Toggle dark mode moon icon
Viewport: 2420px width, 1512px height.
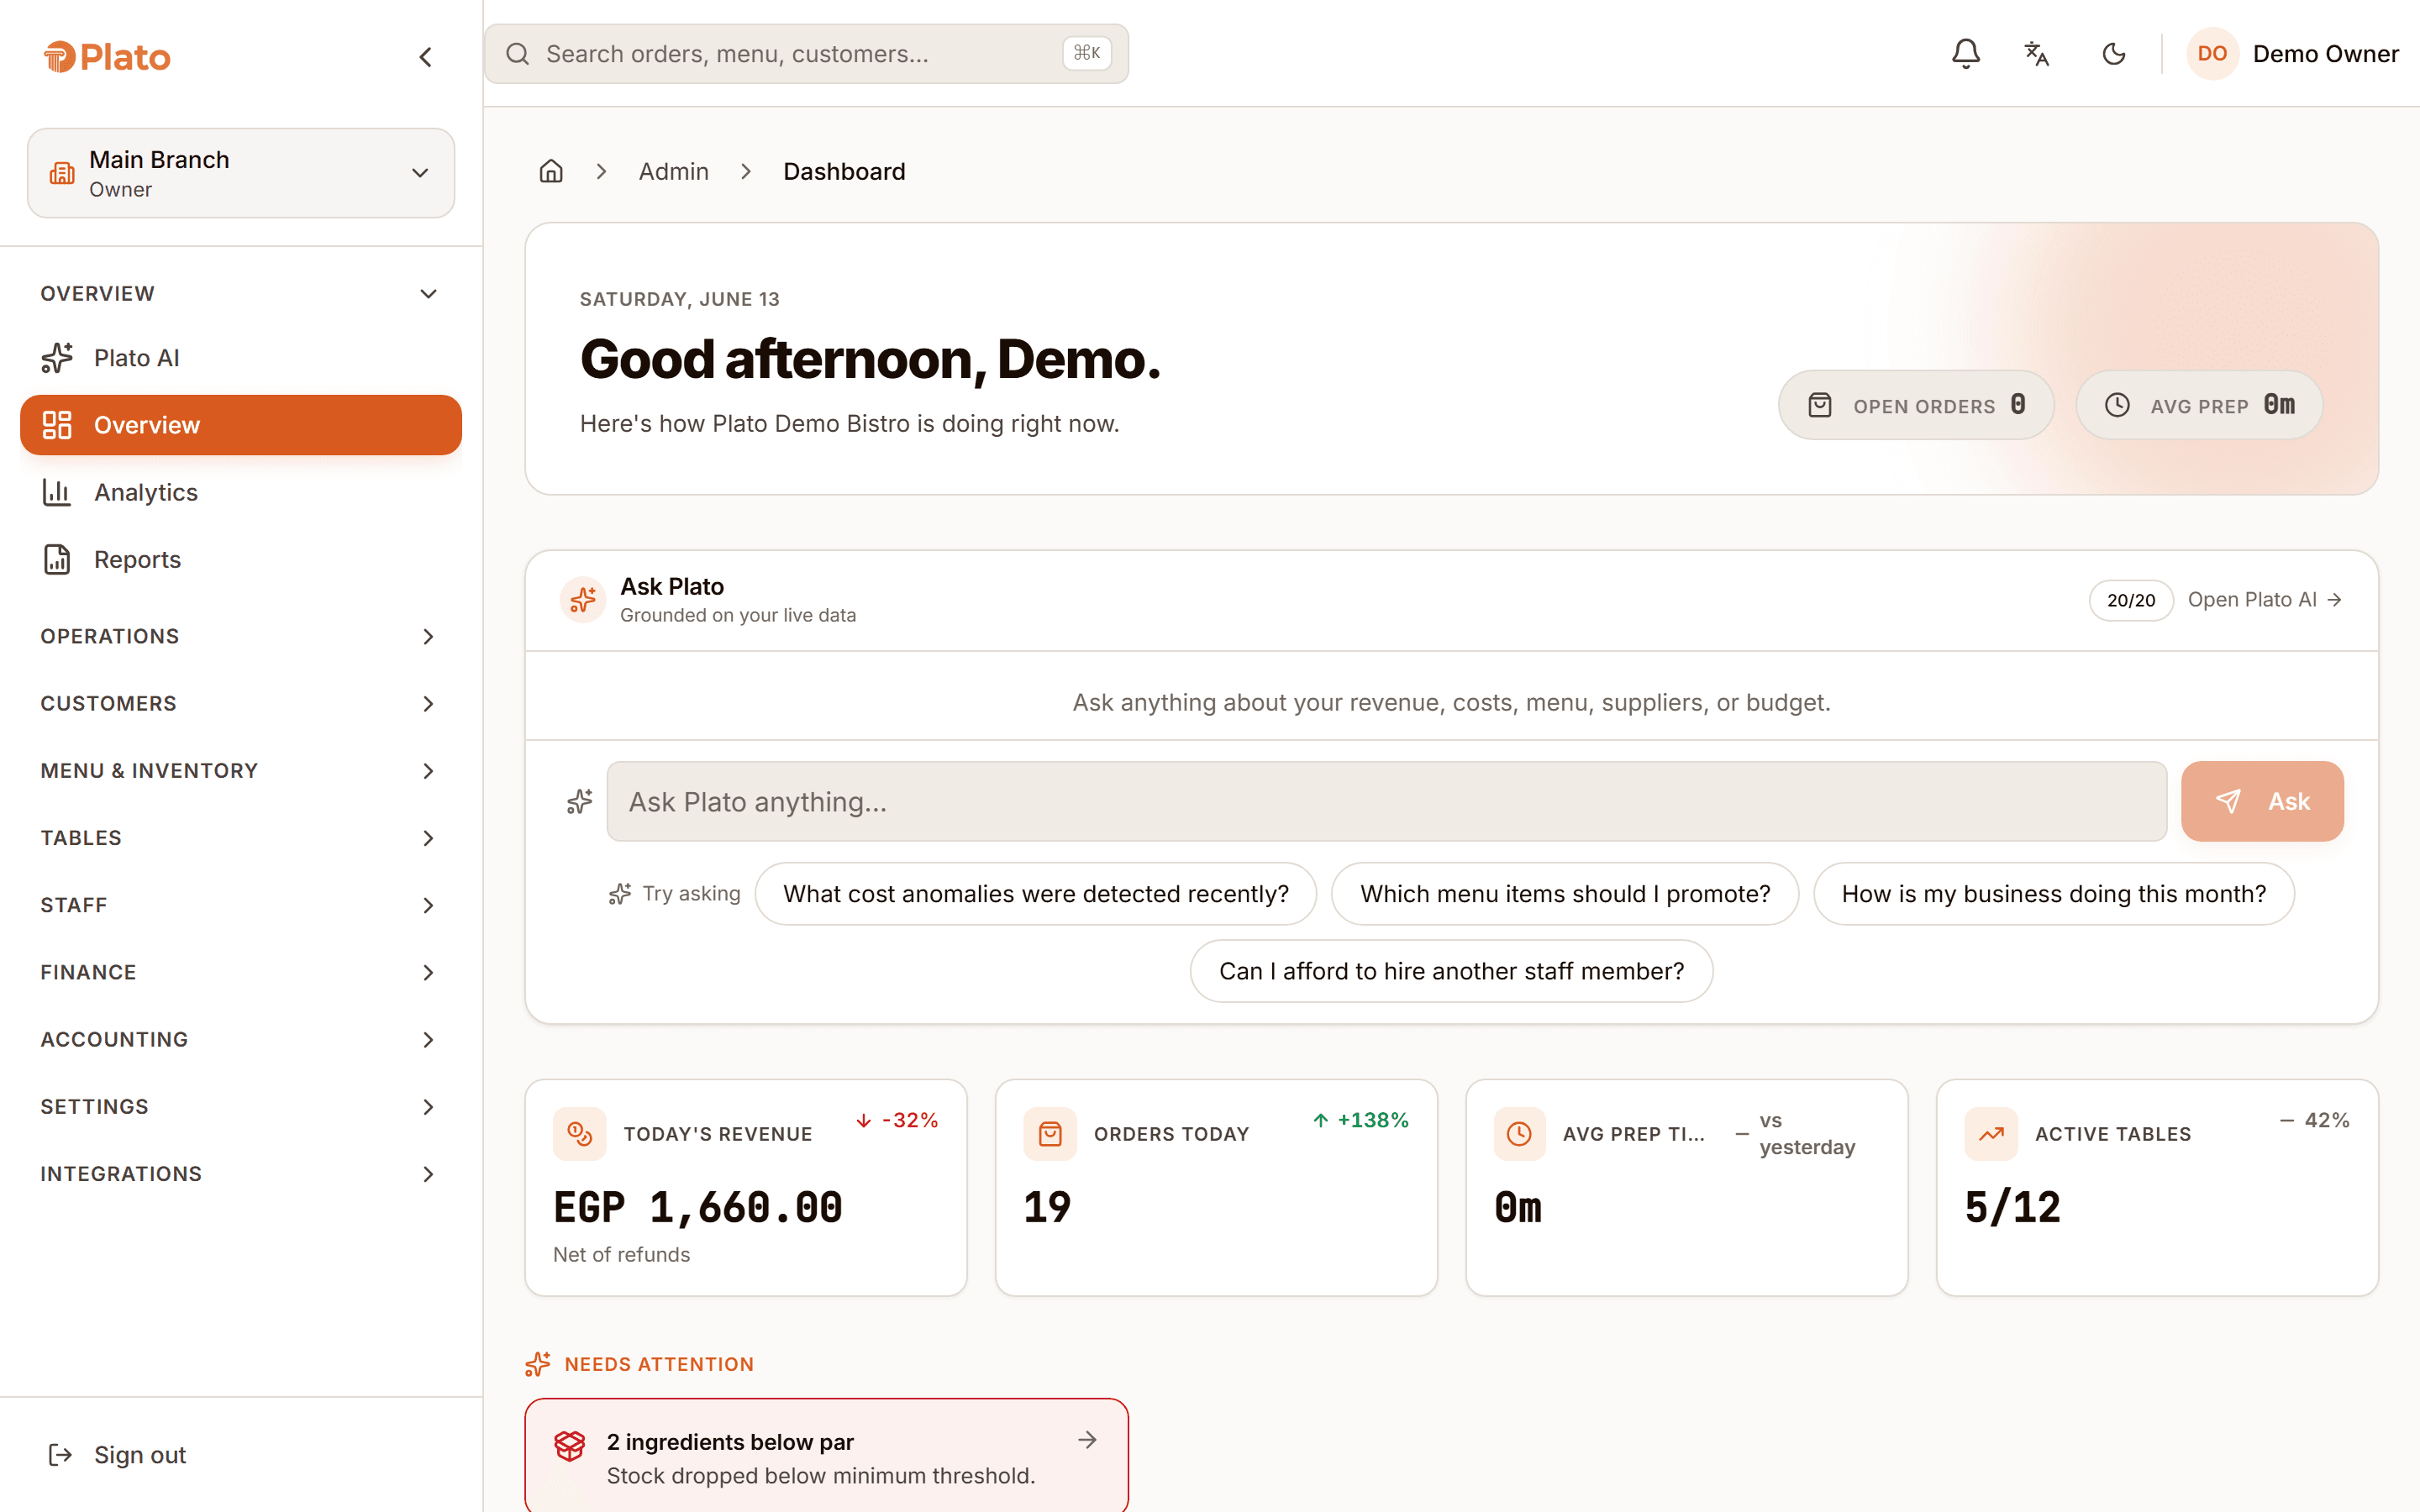click(x=2113, y=54)
